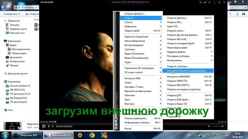Expand 'Воспроизведение' submenu
This screenshot has height=139, width=248.
pos(141,45)
